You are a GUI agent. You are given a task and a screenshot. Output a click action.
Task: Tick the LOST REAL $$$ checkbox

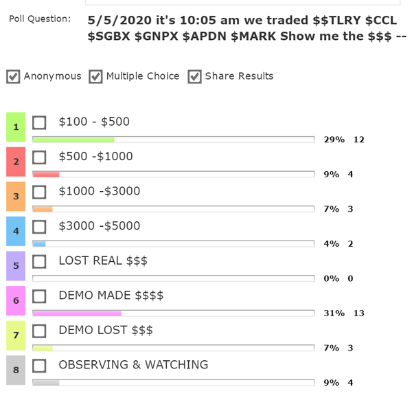(40, 261)
